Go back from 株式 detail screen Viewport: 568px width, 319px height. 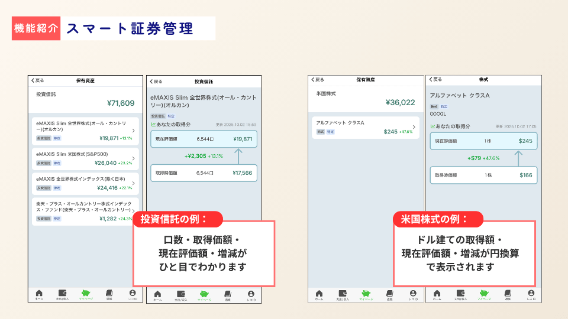pyautogui.click(x=435, y=79)
